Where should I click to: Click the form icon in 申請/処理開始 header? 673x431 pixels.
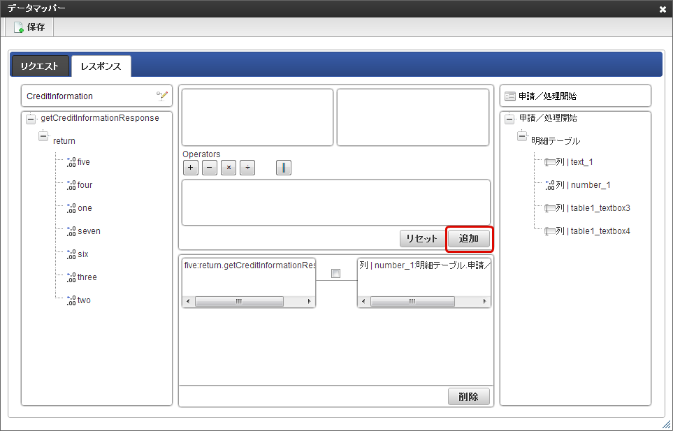coord(510,96)
